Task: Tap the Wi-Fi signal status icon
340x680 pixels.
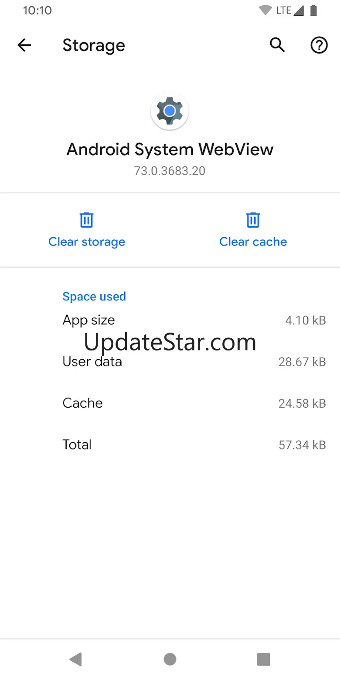Action: pyautogui.click(x=265, y=10)
